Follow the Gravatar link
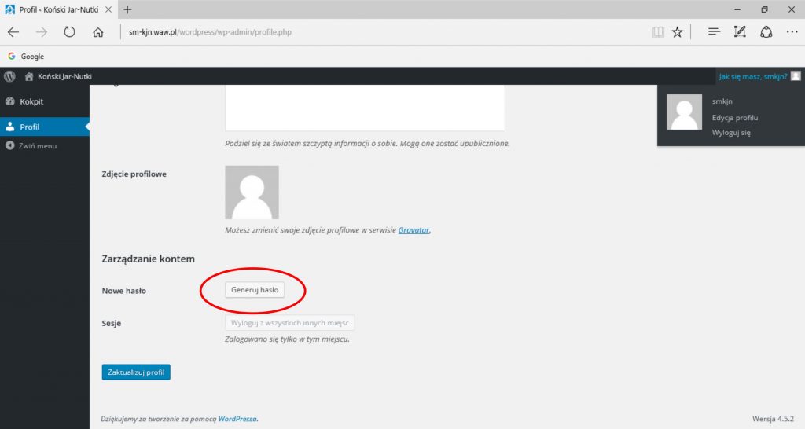 (414, 230)
